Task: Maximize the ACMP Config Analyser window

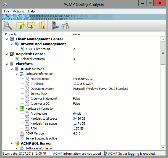Action: 150,3
